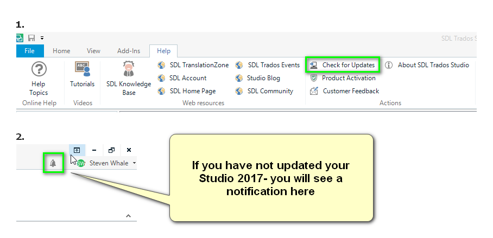Click the SDL Home Page link text

point(193,91)
